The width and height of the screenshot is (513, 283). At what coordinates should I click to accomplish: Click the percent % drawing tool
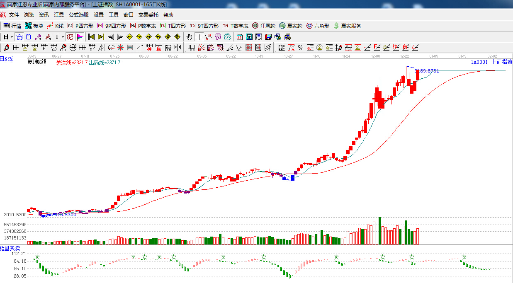click(x=300, y=48)
